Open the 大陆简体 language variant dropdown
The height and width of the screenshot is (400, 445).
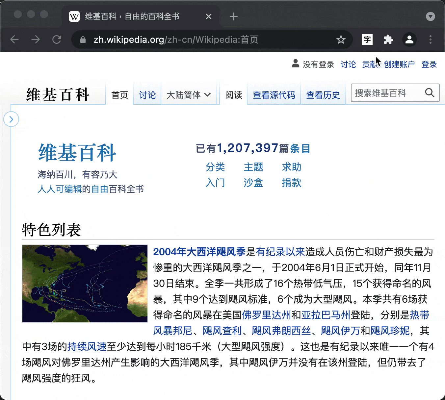(x=188, y=95)
